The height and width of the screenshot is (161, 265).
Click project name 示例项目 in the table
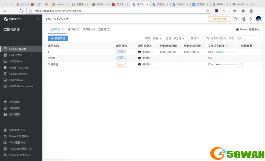[x=53, y=64]
